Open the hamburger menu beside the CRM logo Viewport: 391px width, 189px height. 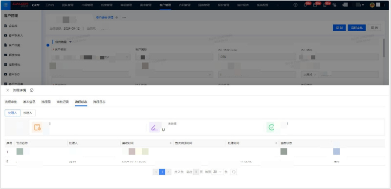coord(5,5)
